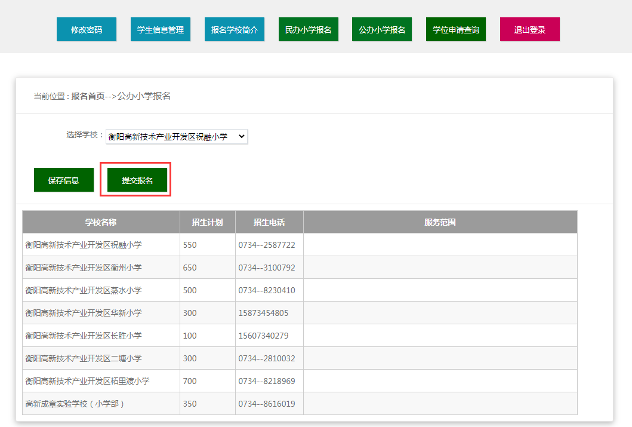
Task: Select table row 衡阳高新技术产业开发区衡州小学
Action: click(x=300, y=268)
